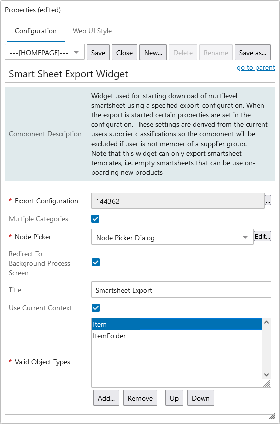Viewport: 280px width, 424px height.
Task: Follow the go to parent link
Action: coord(256,67)
